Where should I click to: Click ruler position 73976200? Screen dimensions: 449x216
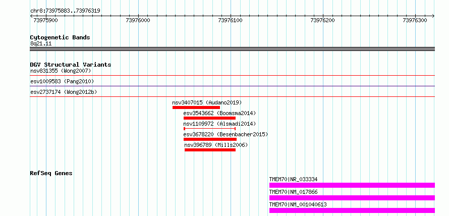[x=323, y=20]
